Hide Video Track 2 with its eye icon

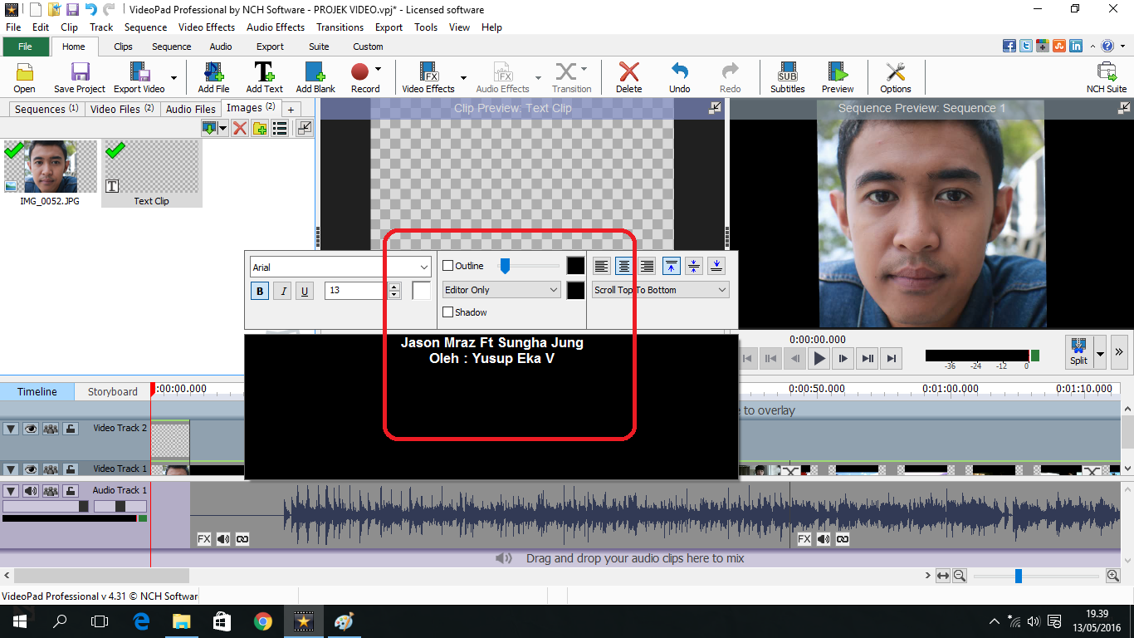pos(31,429)
